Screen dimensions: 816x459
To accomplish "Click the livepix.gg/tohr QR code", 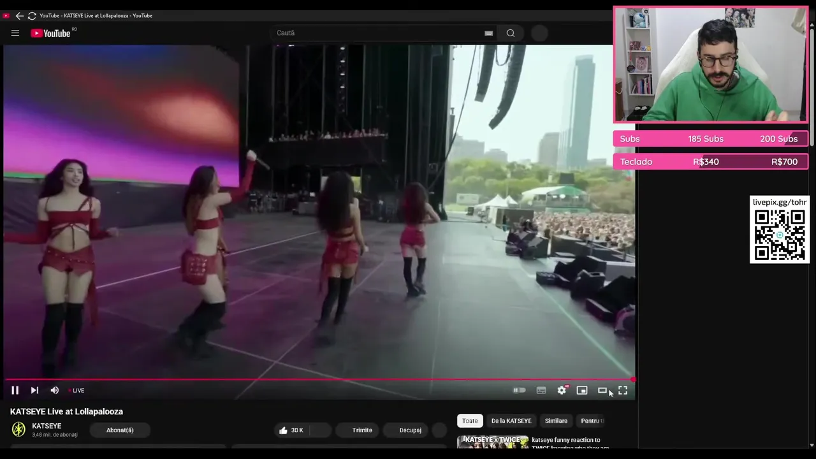I will tap(780, 235).
